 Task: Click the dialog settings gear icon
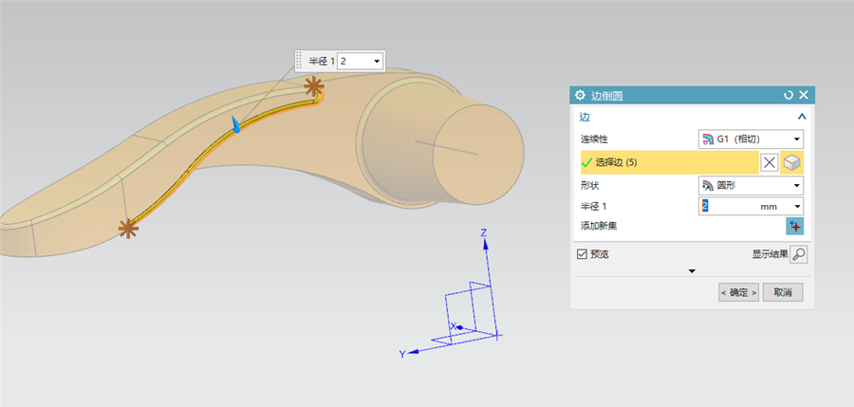tap(580, 96)
